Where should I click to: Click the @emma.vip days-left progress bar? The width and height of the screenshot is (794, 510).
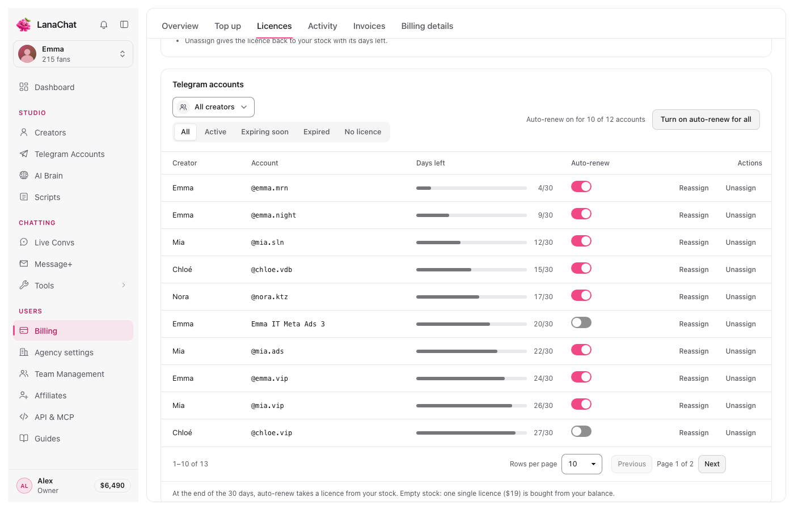[471, 379]
